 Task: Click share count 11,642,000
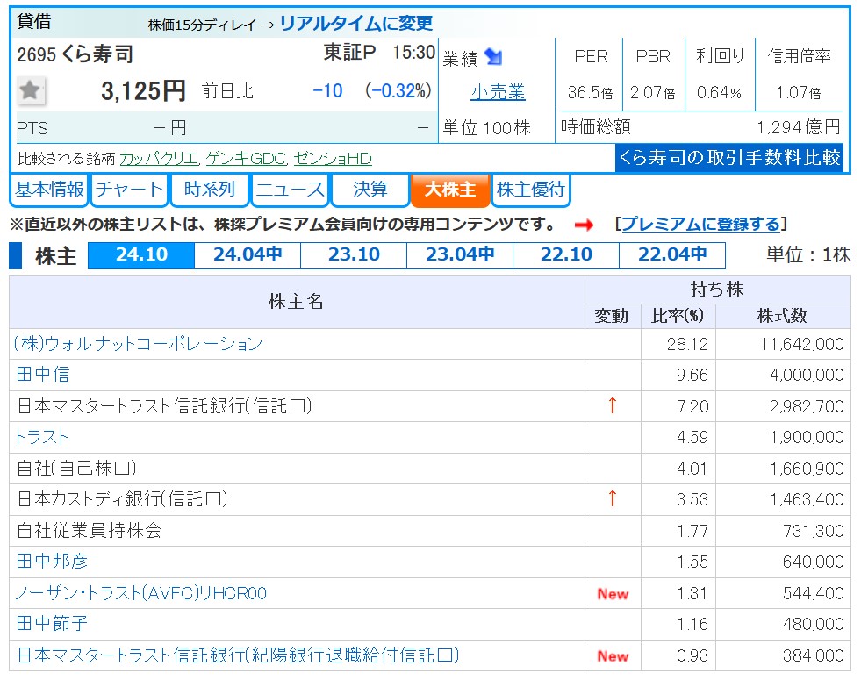pyautogui.click(x=802, y=344)
